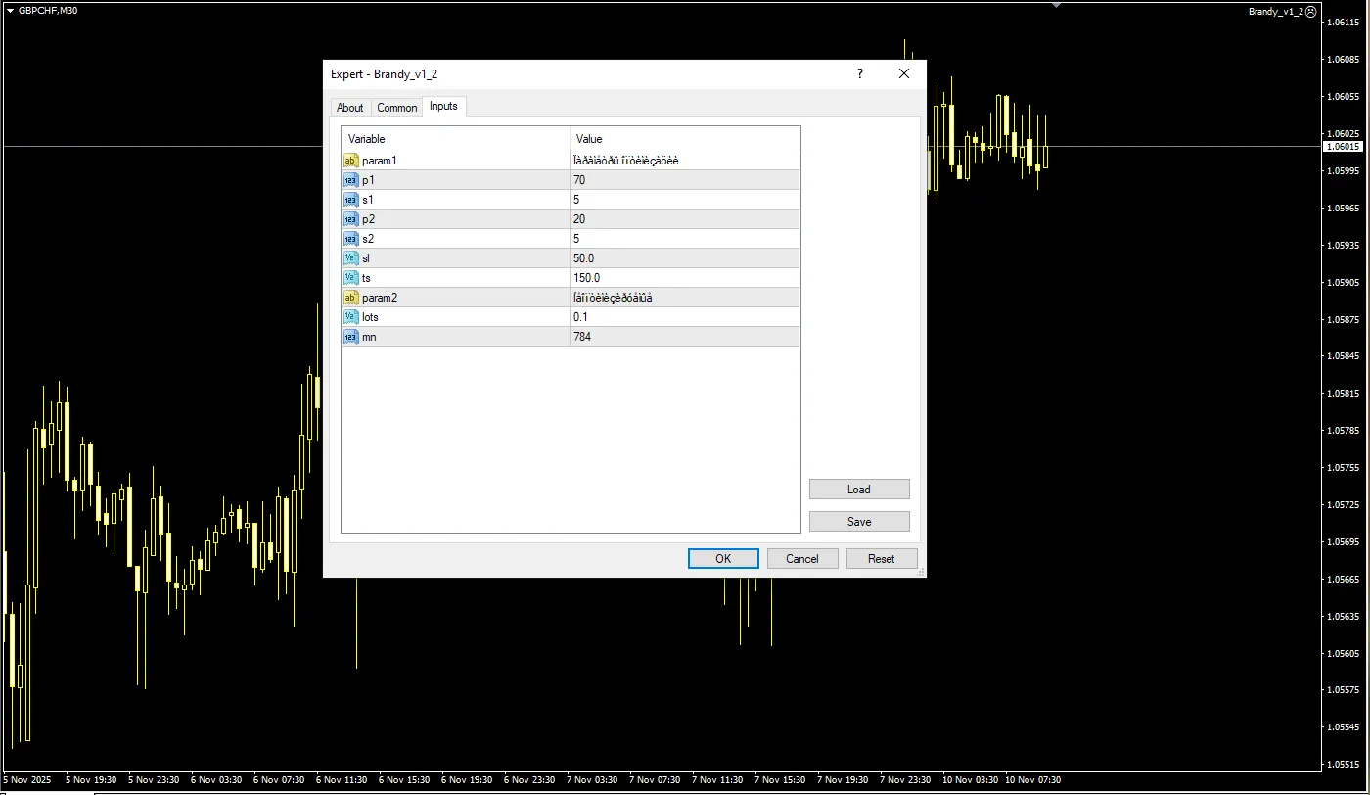
Task: Click the s2 integer type icon
Action: [351, 238]
